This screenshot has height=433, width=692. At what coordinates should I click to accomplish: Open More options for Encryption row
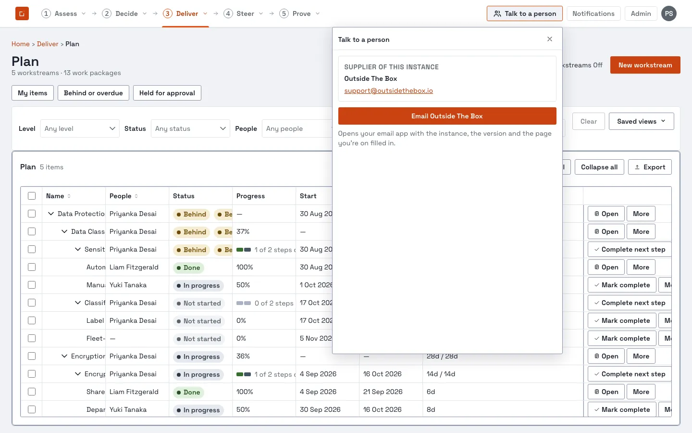[641, 357]
